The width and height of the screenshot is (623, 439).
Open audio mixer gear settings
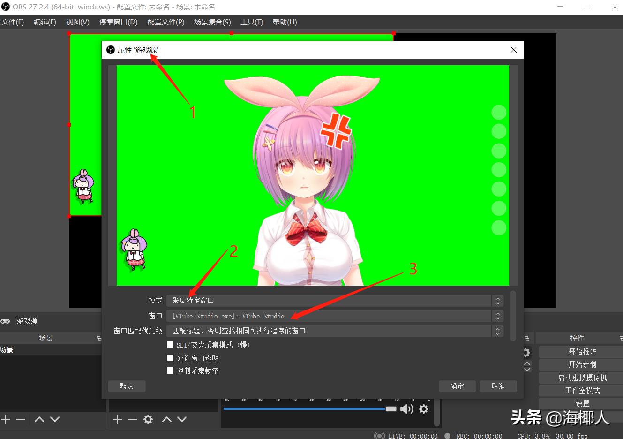coord(424,409)
